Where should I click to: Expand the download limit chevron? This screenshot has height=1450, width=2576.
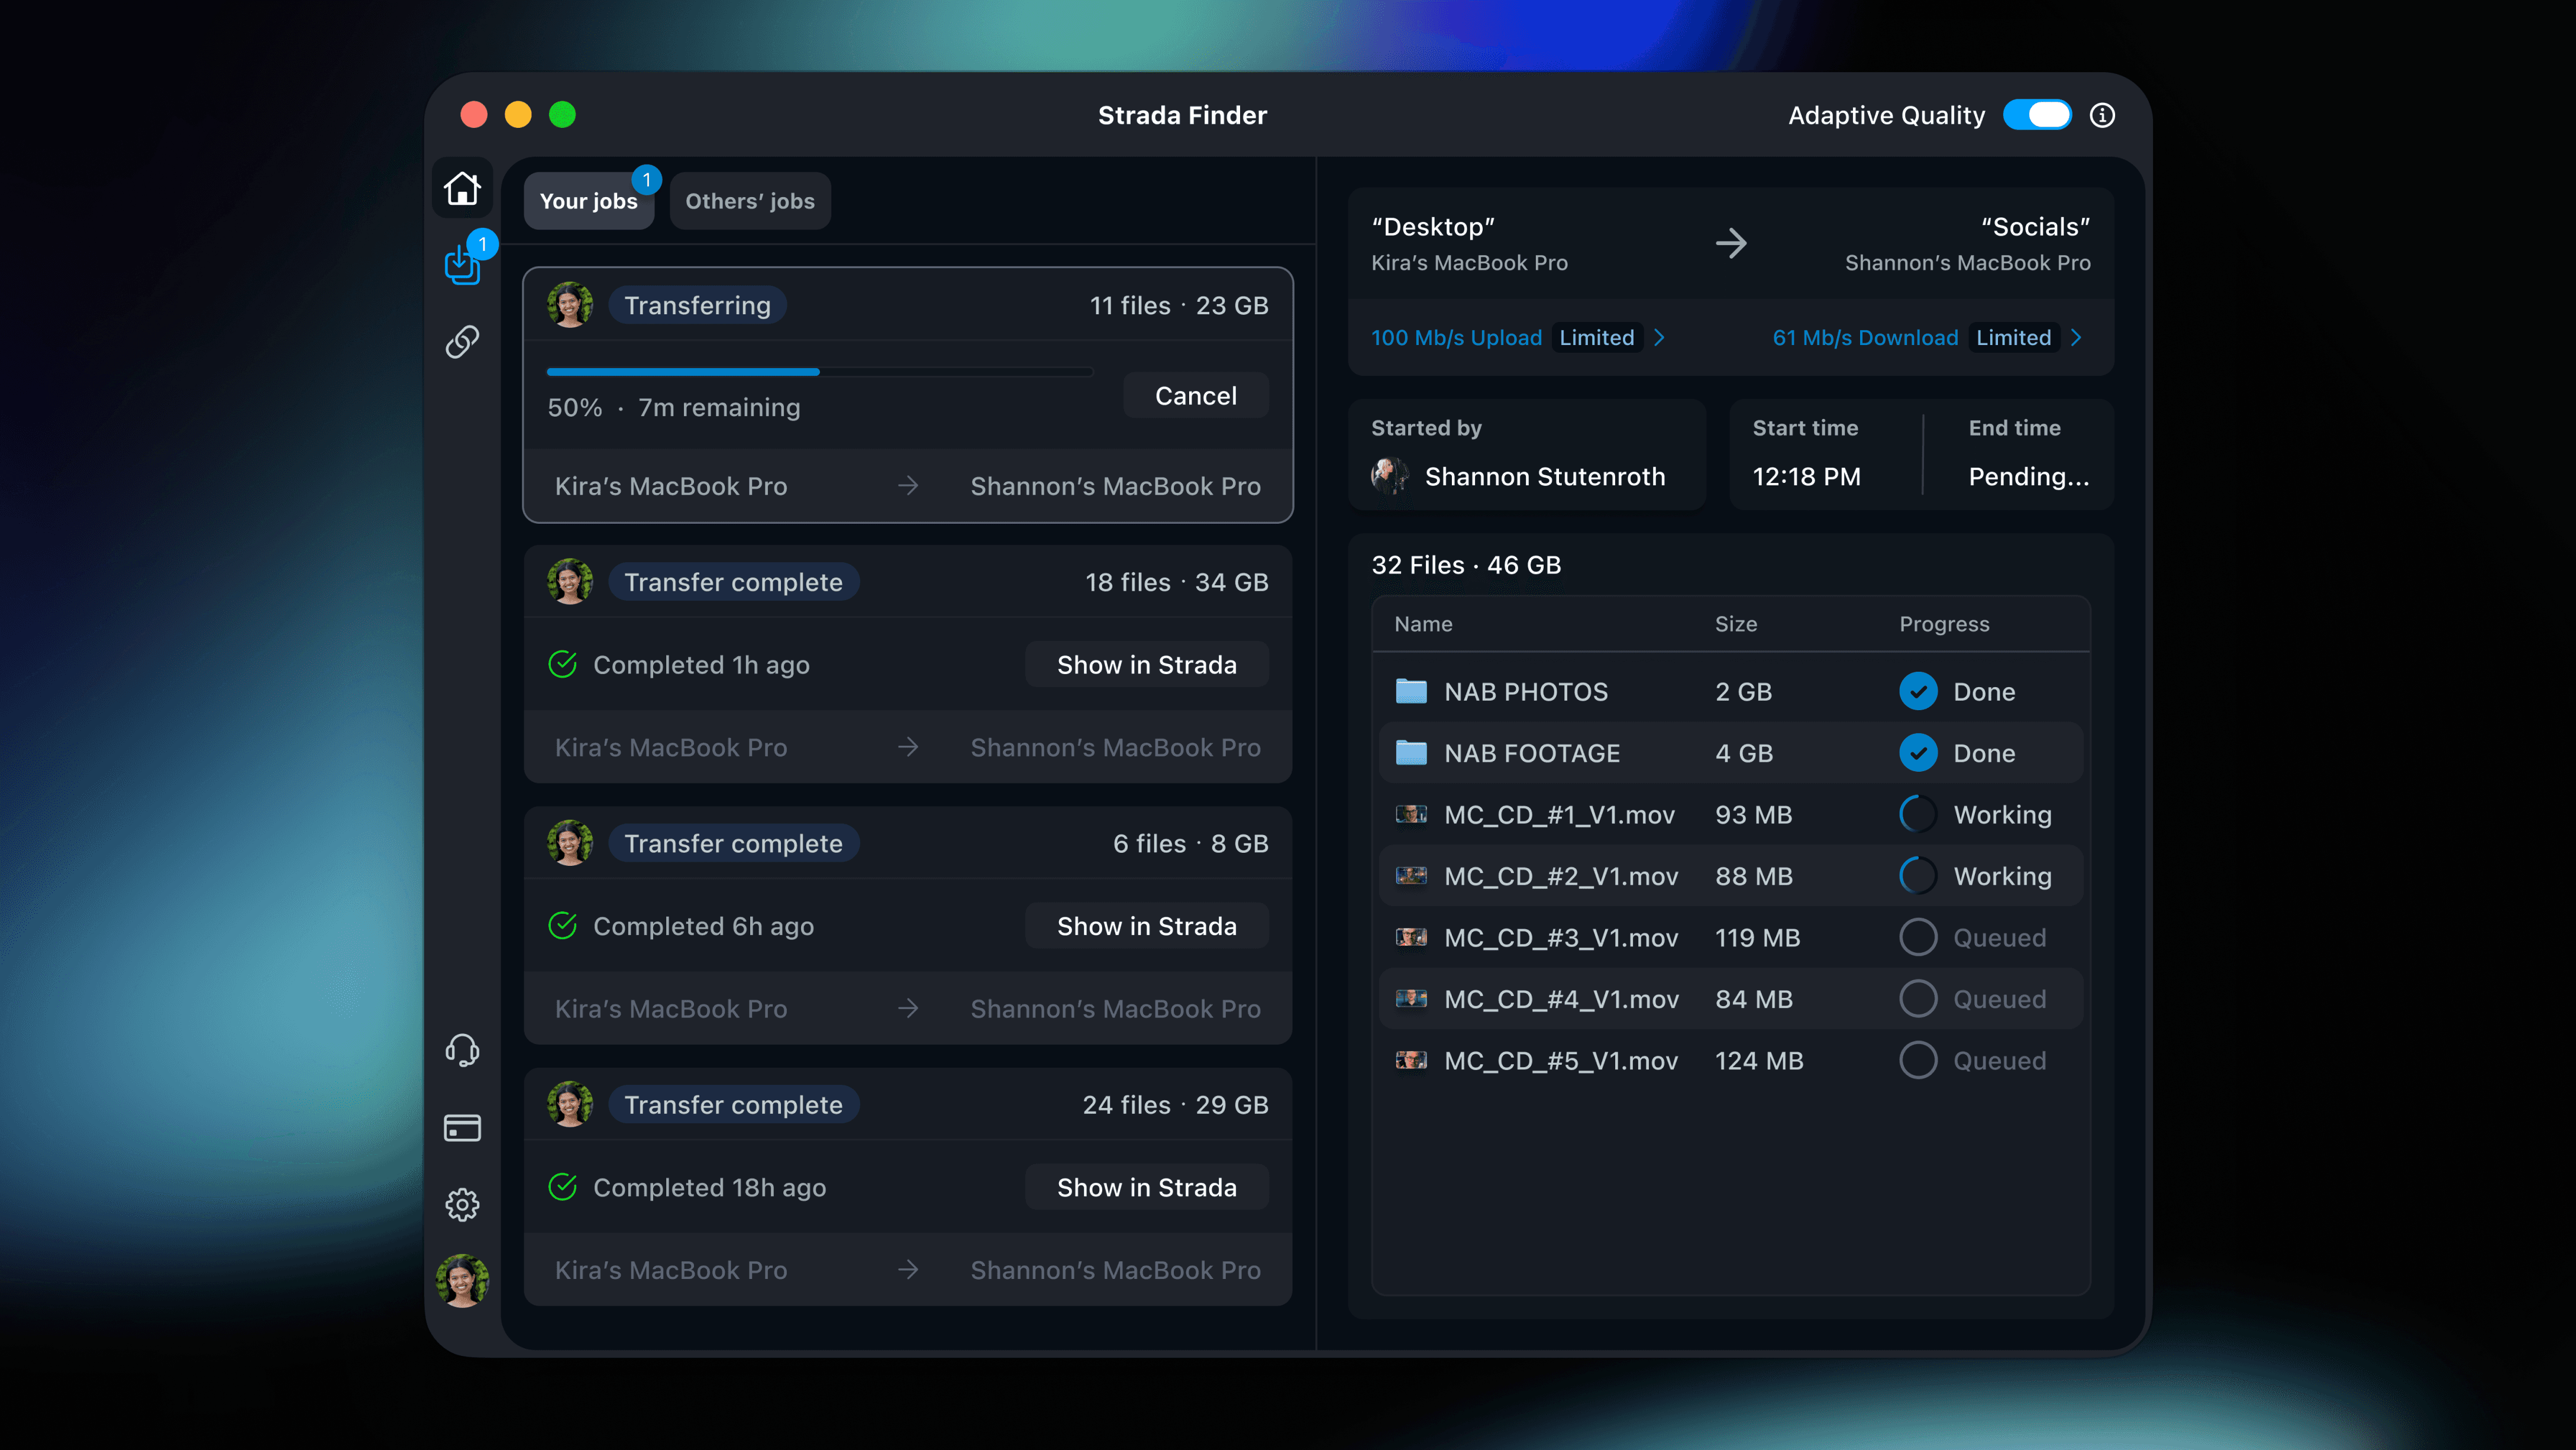[2076, 338]
